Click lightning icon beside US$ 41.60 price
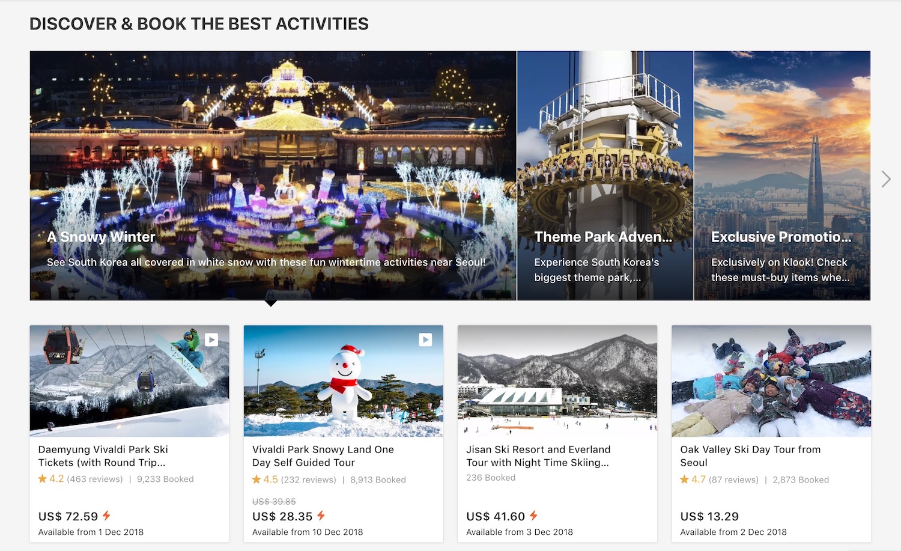Image resolution: width=901 pixels, height=551 pixels. [x=533, y=516]
